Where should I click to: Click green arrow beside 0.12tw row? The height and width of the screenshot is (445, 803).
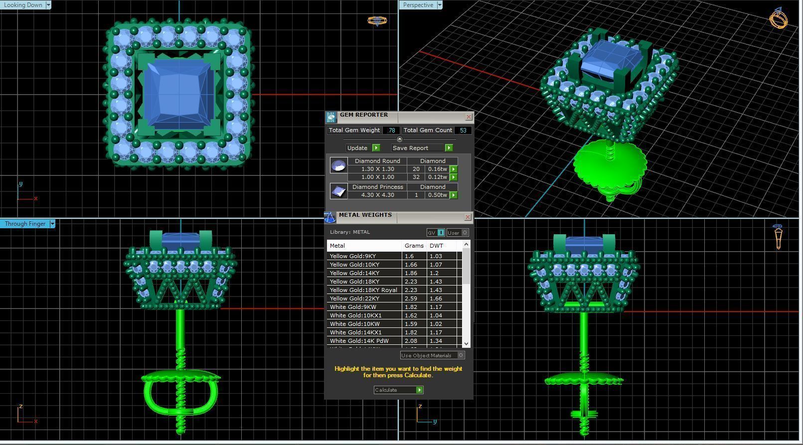(x=454, y=177)
